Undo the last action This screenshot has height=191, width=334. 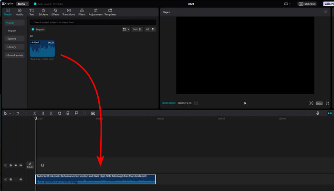[18, 113]
